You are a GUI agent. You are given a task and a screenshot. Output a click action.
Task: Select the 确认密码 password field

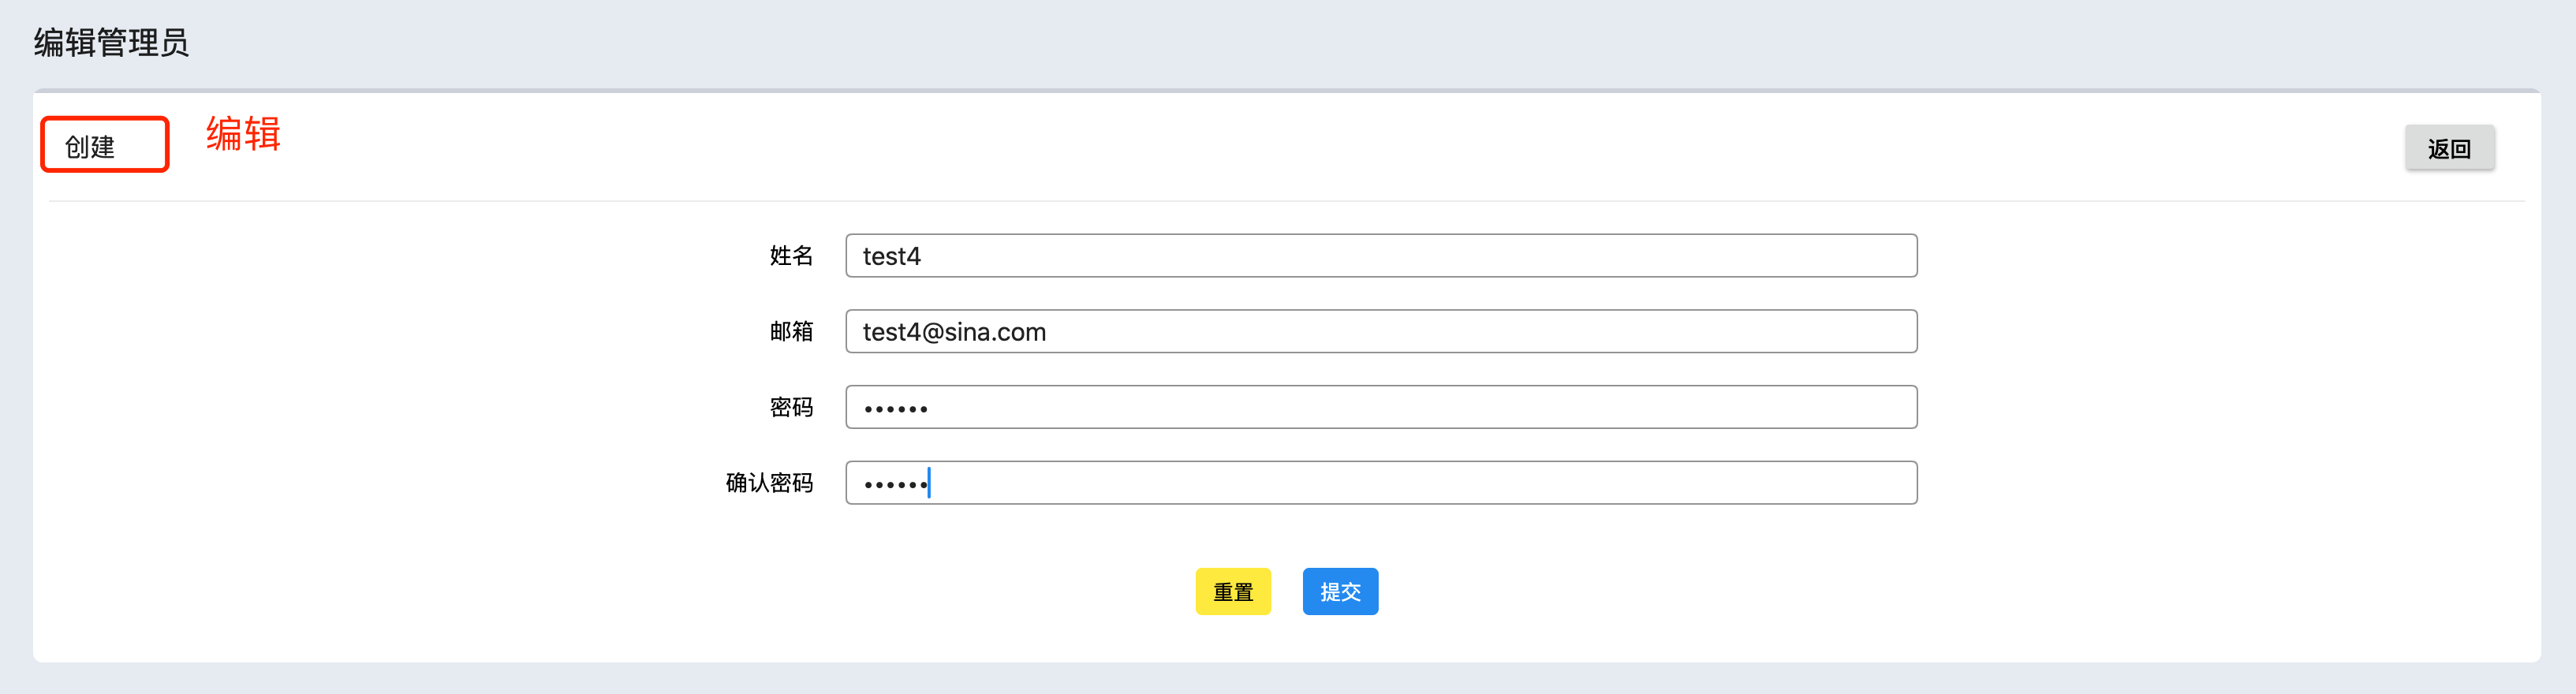click(x=1381, y=483)
